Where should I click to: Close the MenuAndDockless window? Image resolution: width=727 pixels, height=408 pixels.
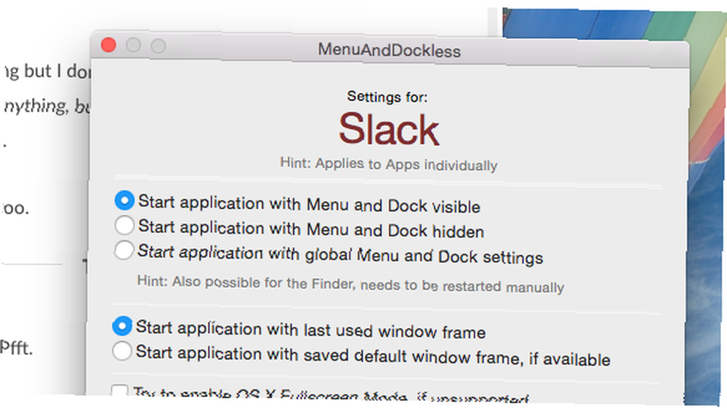click(x=108, y=45)
